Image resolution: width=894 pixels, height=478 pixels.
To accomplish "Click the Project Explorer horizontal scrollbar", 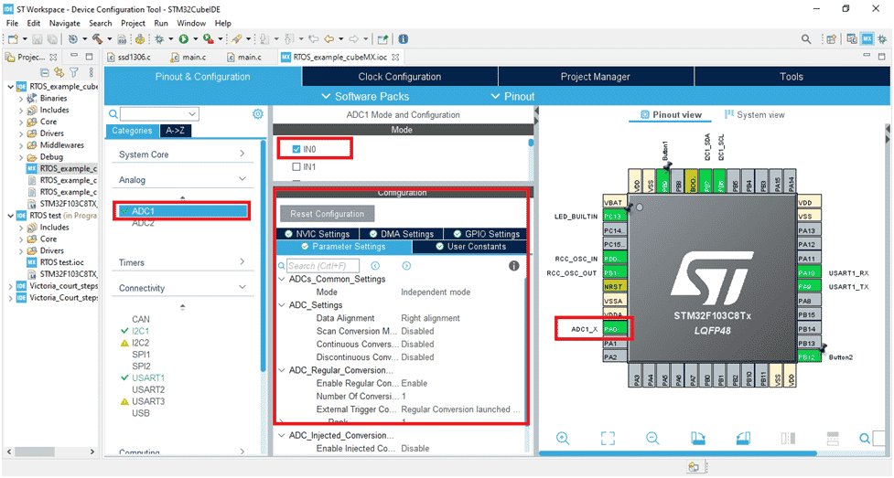I will point(35,451).
